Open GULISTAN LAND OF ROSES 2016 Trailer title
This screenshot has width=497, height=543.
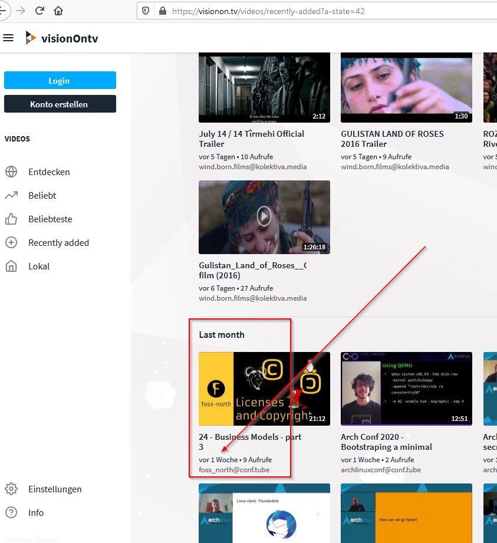pyautogui.click(x=392, y=139)
